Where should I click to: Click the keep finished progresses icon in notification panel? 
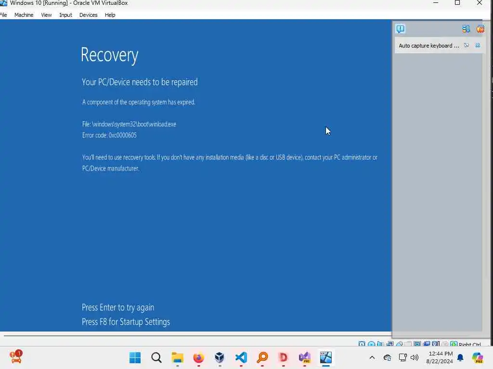pos(466,29)
